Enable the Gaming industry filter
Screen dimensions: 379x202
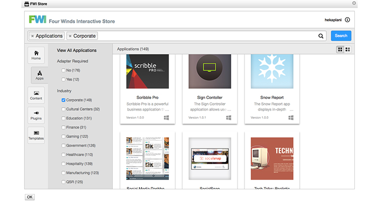(x=63, y=136)
